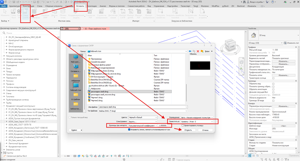Open Избранное in the places sidebar
This screenshot has height=161, width=300.
tap(76, 78)
